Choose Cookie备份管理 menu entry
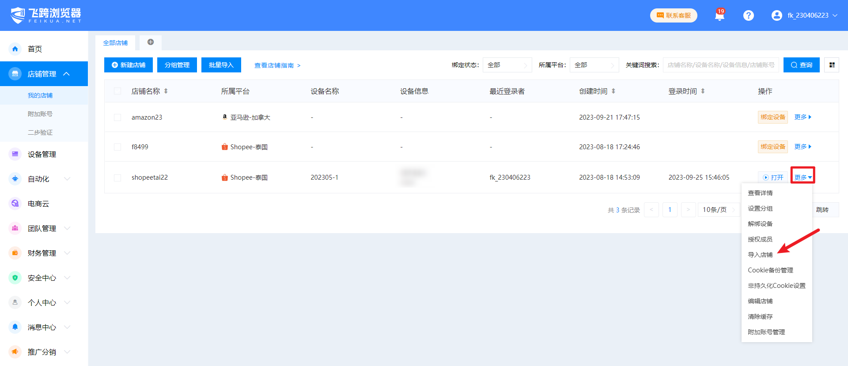Viewport: 848px width, 366px height. (770, 270)
